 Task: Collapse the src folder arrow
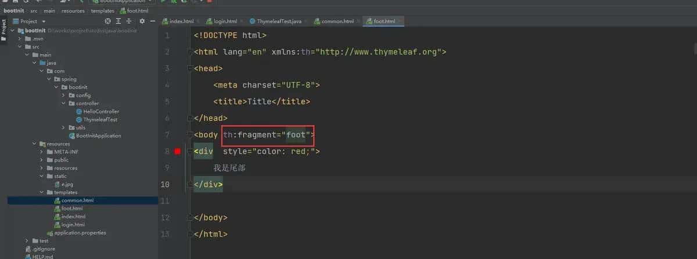(x=20, y=46)
